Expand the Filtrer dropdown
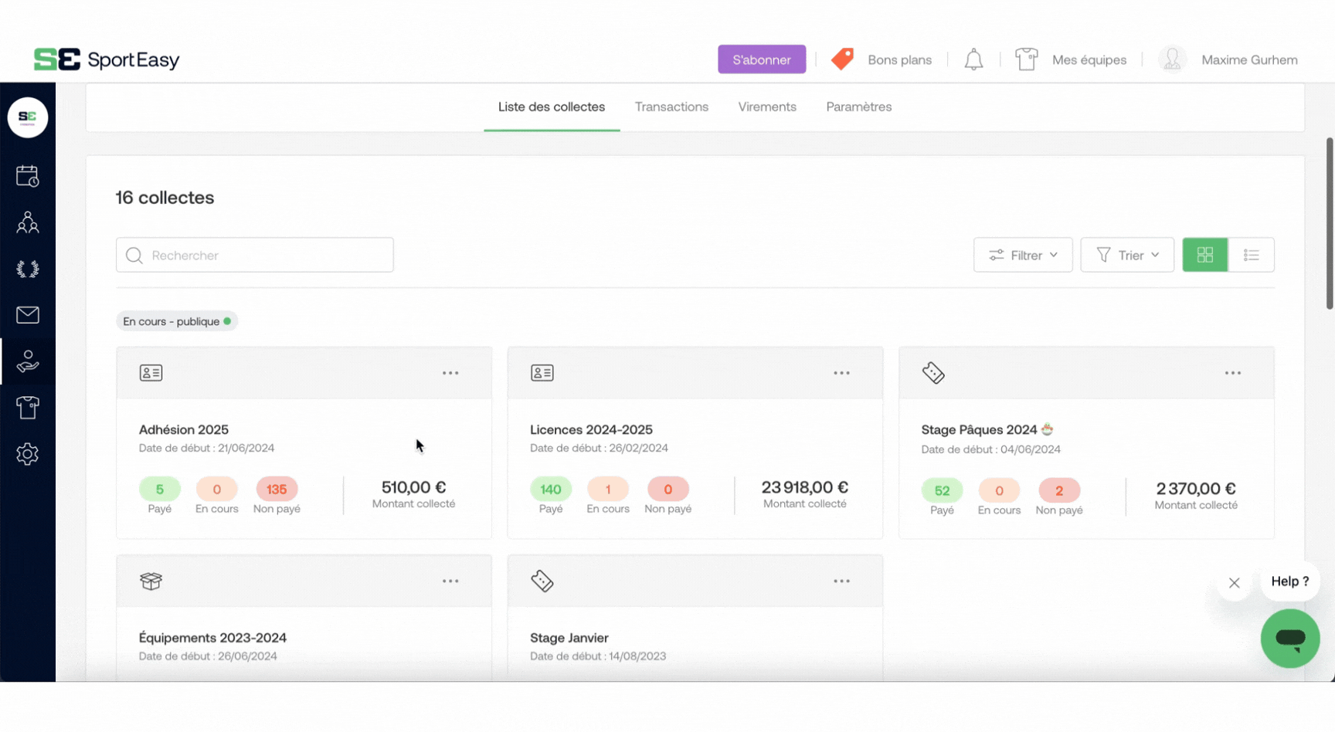Image resolution: width=1335 pixels, height=732 pixels. [x=1023, y=255]
